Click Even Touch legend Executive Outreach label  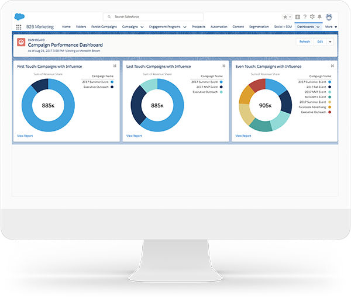click(x=314, y=112)
